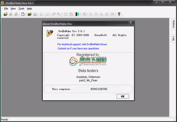Click the second grayed-out export folder icon

coord(16,14)
